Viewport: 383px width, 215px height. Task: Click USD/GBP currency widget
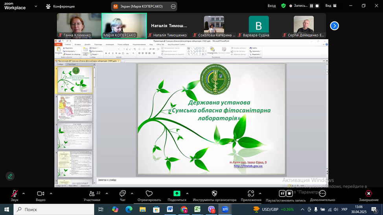click(x=274, y=210)
